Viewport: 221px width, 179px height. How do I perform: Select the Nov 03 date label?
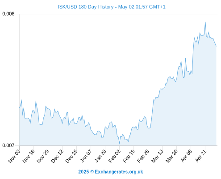click(x=14, y=156)
